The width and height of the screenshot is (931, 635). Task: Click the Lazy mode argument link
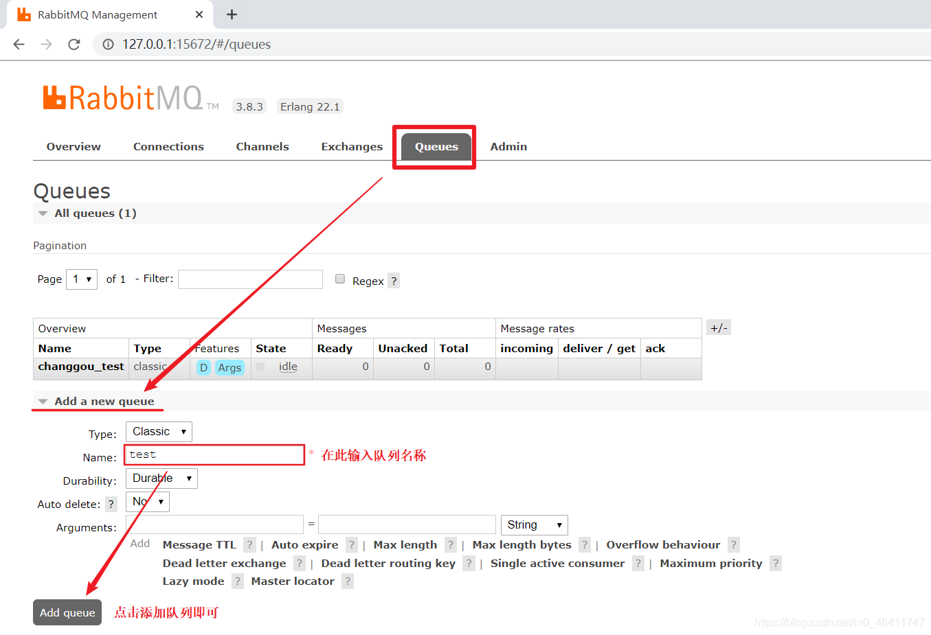[x=194, y=581]
